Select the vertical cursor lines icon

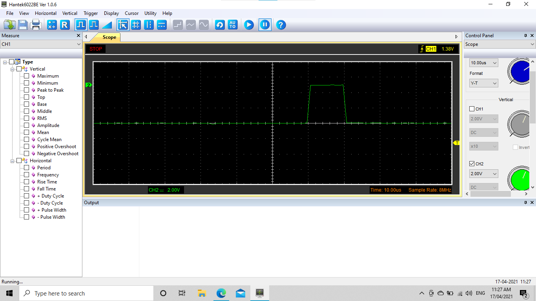click(149, 25)
